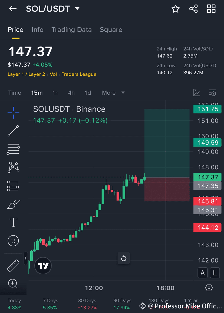The height and width of the screenshot is (313, 224).
Task: Open the Layer 1 / Layer 2 tag
Action: [x=26, y=74]
